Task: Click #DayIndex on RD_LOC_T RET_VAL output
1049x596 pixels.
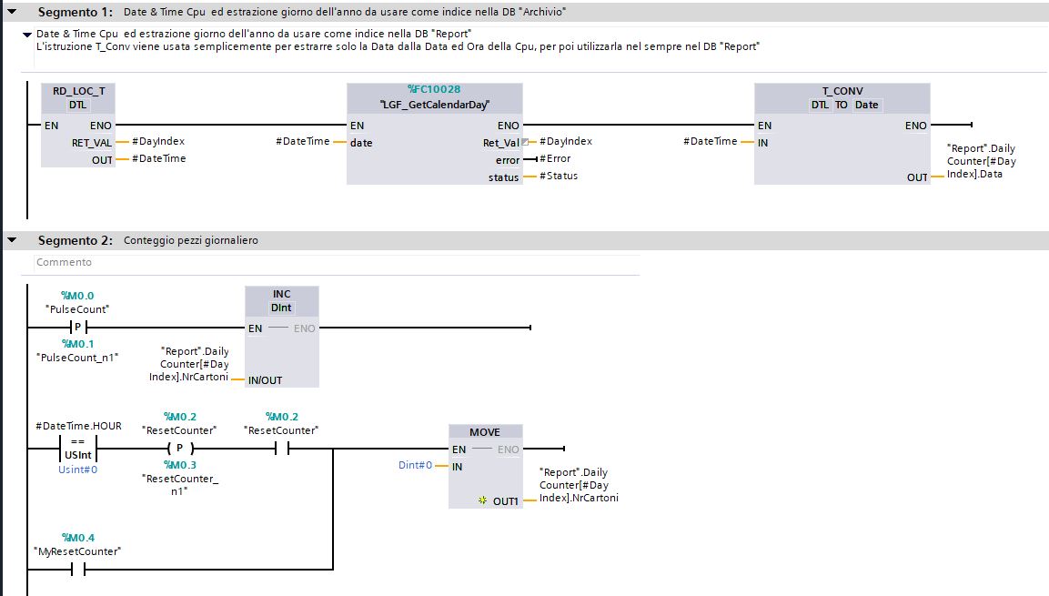Action: coord(158,141)
